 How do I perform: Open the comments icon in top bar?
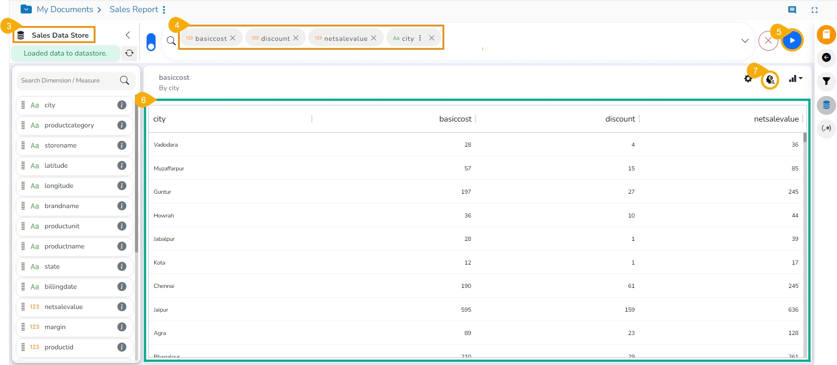tap(792, 10)
